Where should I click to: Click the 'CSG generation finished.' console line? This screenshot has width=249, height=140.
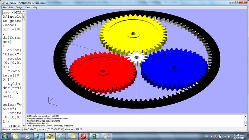tap(38, 123)
